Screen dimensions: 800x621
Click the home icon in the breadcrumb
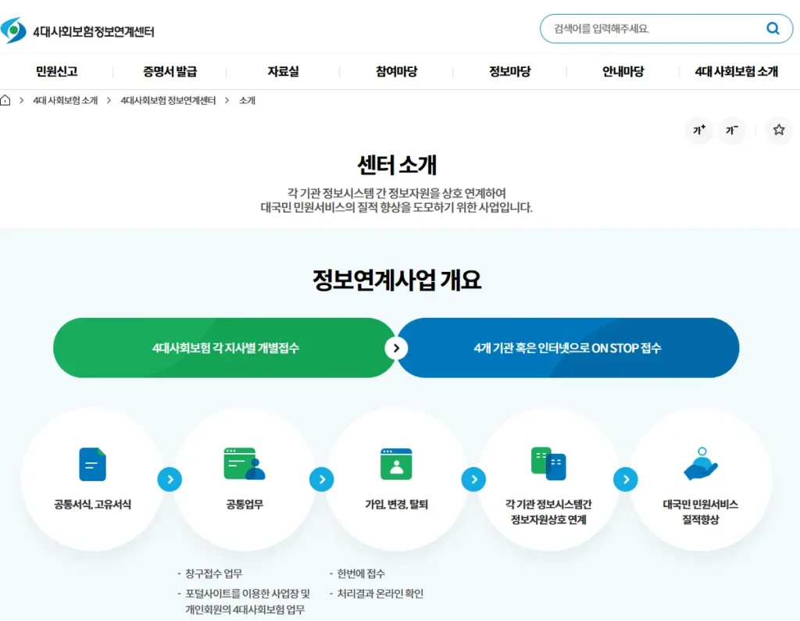coord(6,100)
